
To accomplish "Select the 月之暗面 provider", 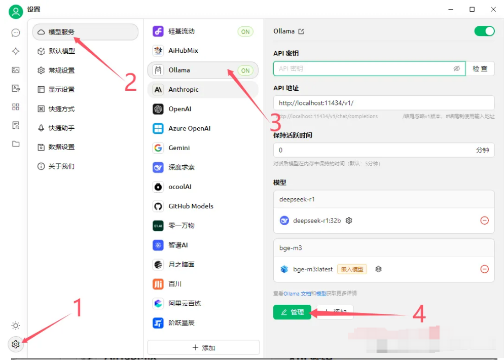I will 203,265.
